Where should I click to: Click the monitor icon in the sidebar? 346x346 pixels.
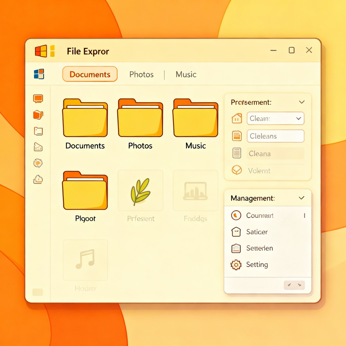tap(38, 99)
